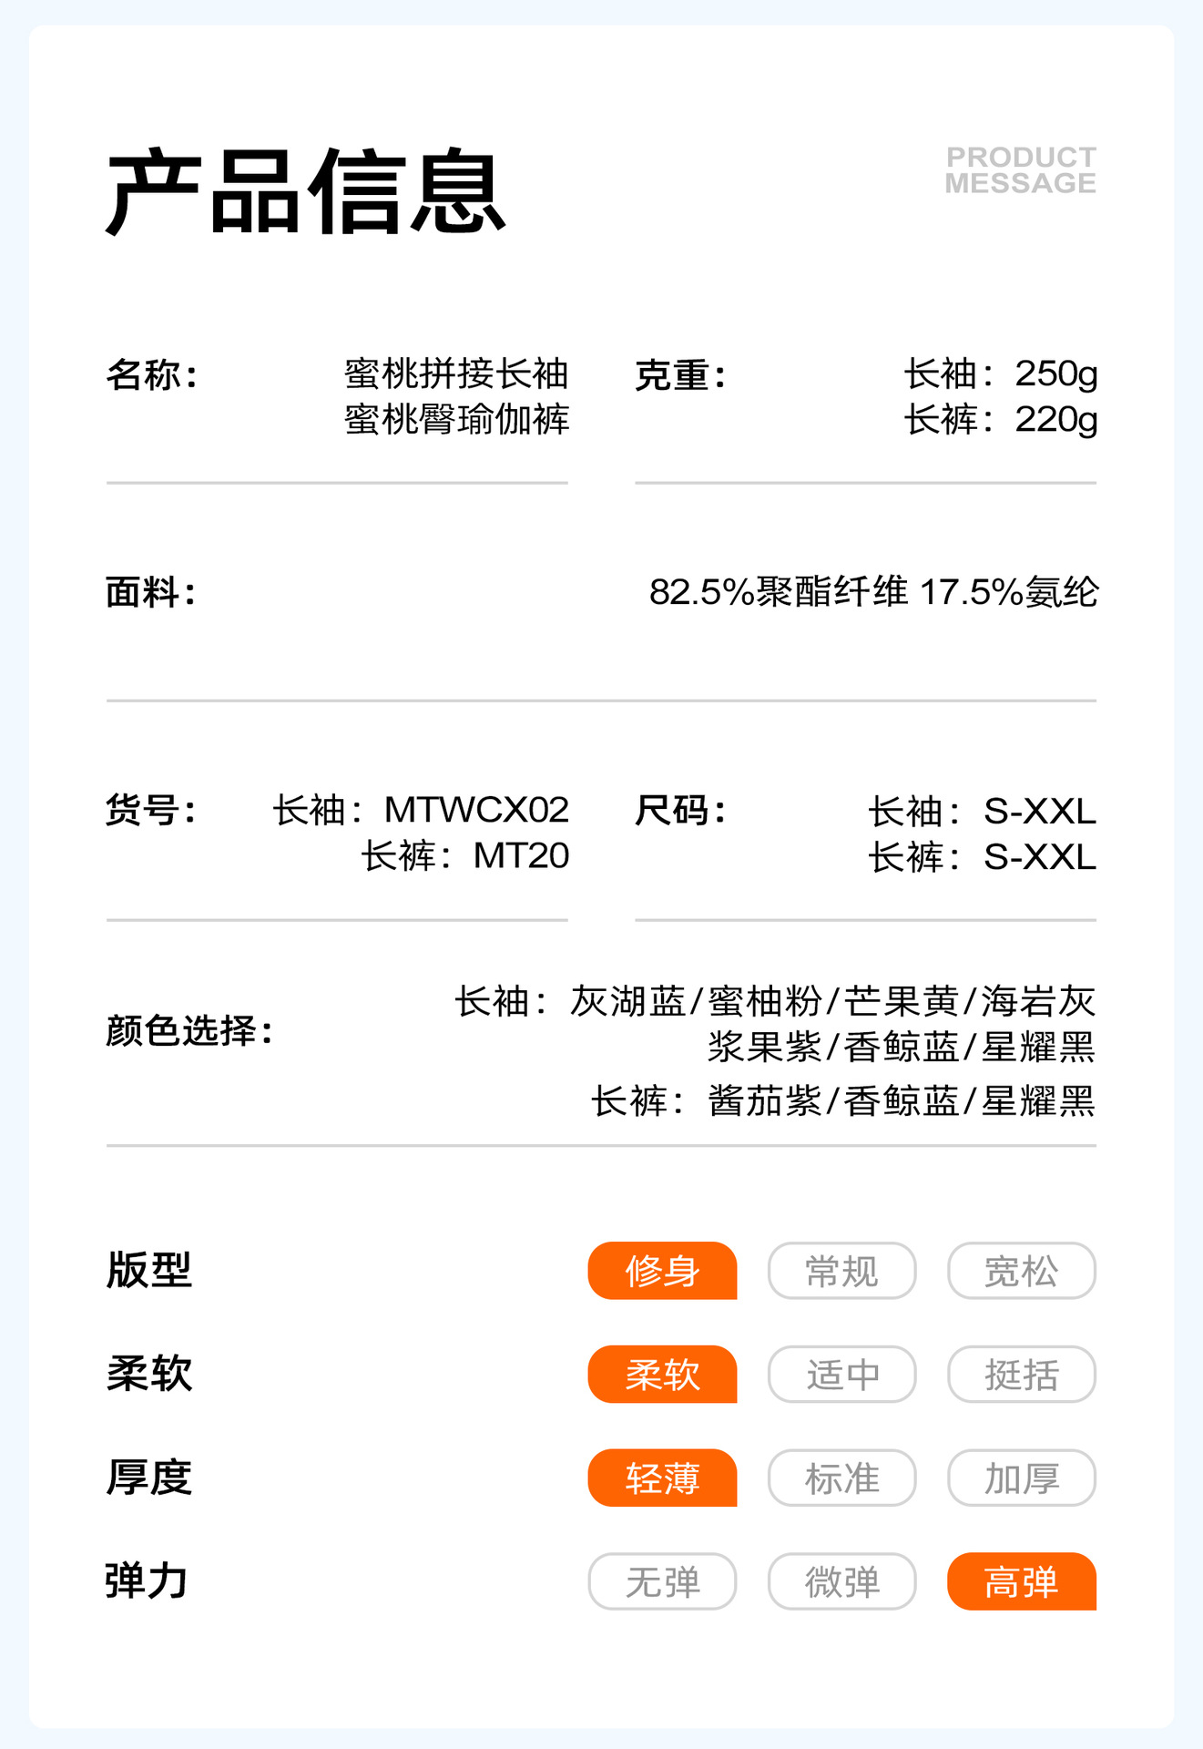Click the 酱茄紫 pants color text
1203x1749 pixels.
click(765, 1101)
